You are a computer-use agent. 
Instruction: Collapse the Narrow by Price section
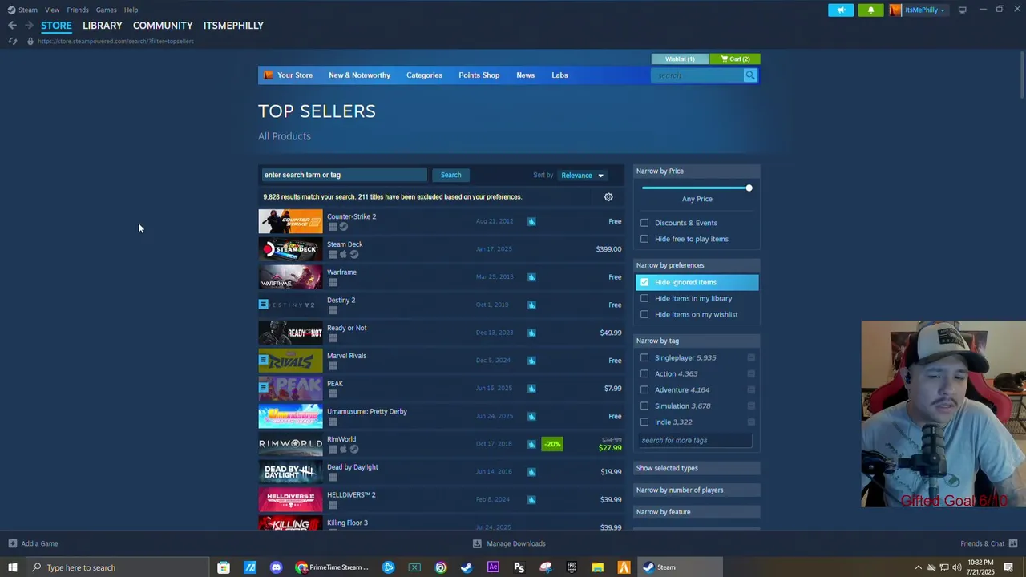coord(697,171)
